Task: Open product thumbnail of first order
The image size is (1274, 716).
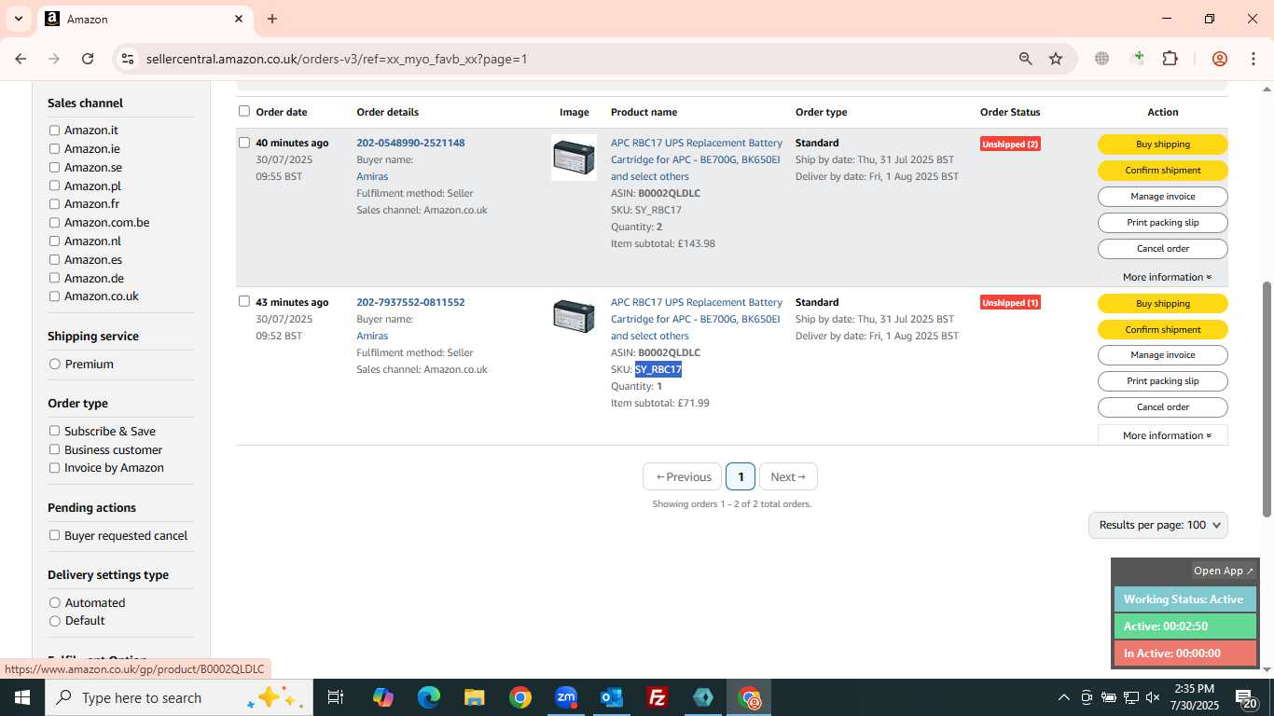Action: click(574, 158)
